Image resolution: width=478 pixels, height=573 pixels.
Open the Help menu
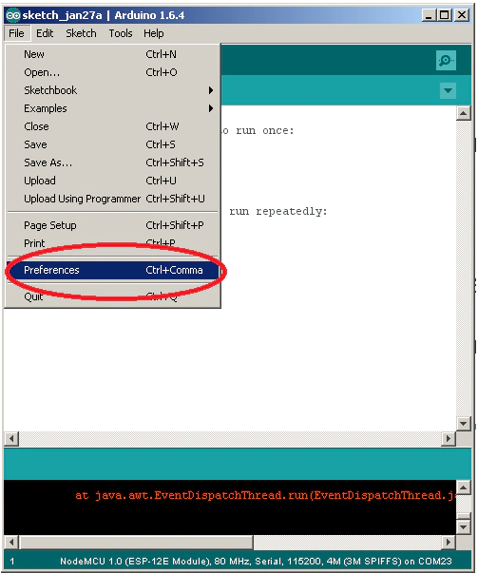click(154, 33)
